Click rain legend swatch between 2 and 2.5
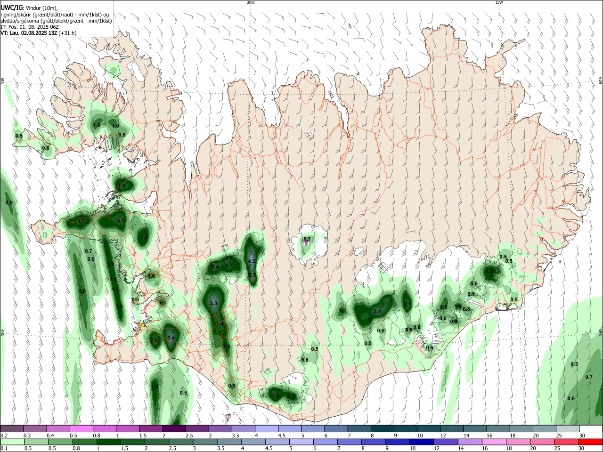This screenshot has width=603, height=452. coord(157,442)
